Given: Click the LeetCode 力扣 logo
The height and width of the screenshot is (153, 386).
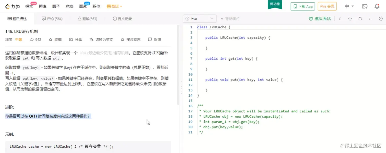Looking at the screenshot, I should [13, 6].
